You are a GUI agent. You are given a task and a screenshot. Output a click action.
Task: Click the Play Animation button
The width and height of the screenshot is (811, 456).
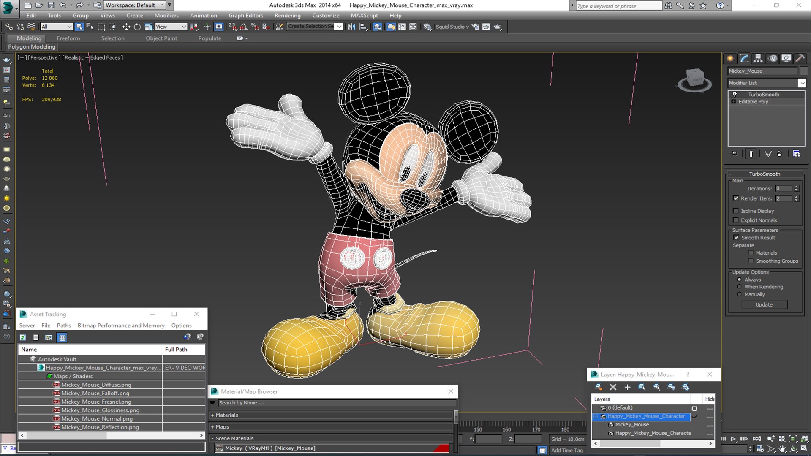733,439
